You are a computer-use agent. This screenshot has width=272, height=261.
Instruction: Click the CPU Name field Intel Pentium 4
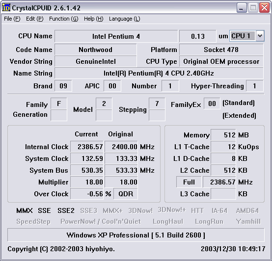[116, 36]
